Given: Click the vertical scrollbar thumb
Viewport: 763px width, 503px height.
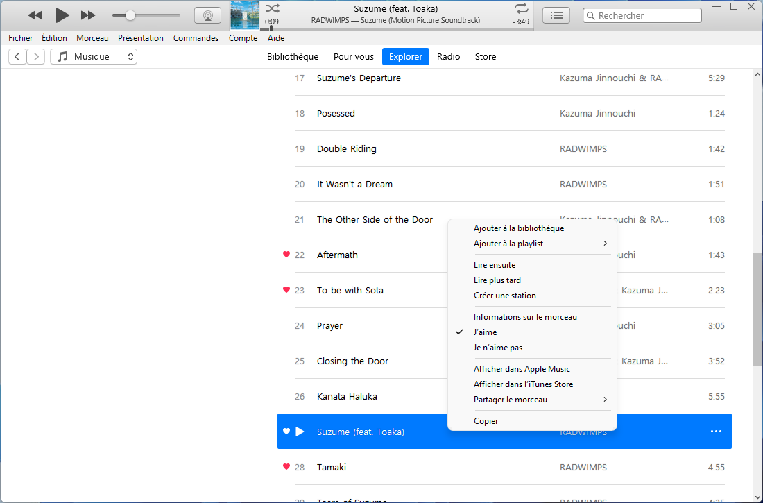Looking at the screenshot, I should [757, 309].
